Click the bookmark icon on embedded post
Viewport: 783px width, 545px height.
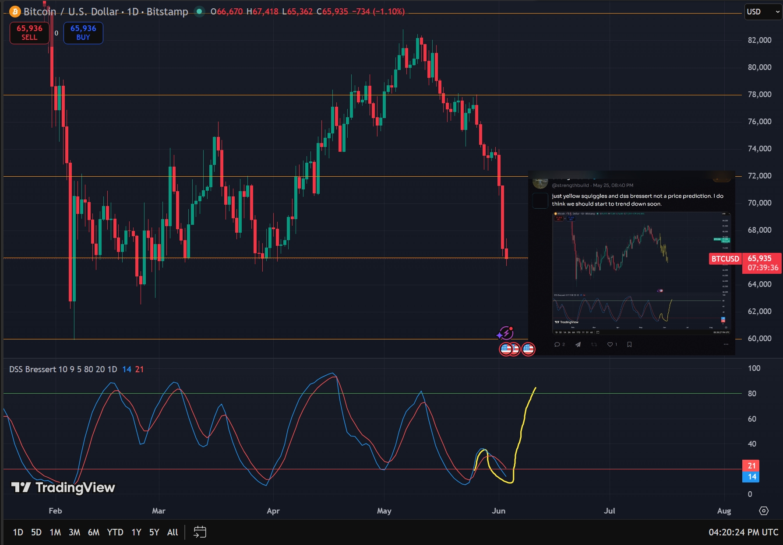(x=629, y=345)
